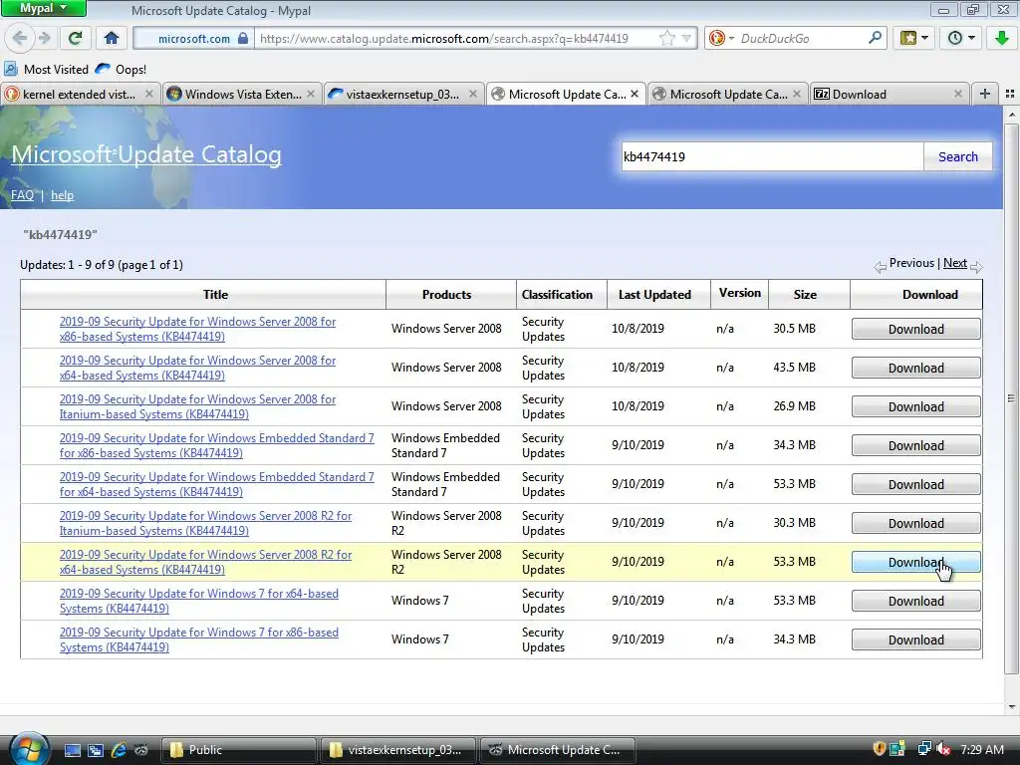Open the Oops! bookmark
The height and width of the screenshot is (765, 1020).
[x=121, y=69]
